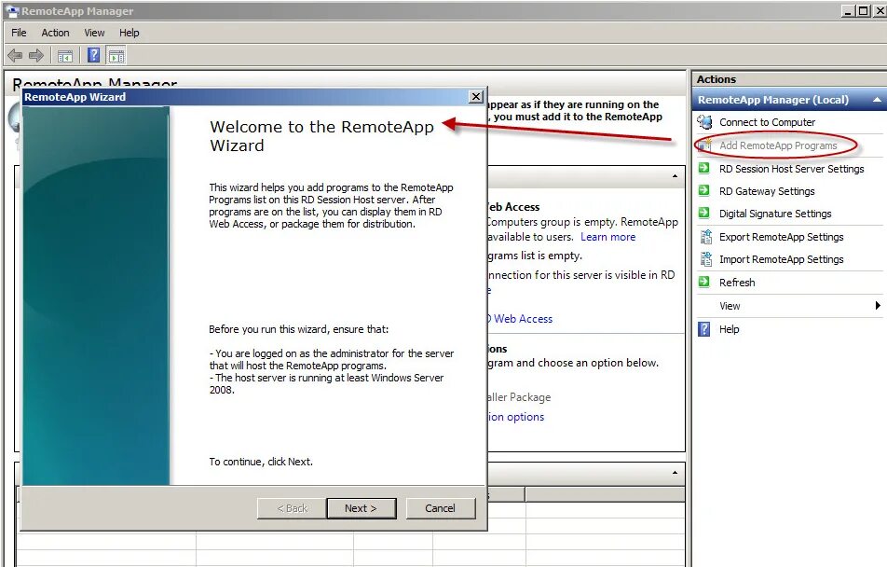This screenshot has width=887, height=567.
Task: Click the Next button in the wizard
Action: (x=361, y=508)
